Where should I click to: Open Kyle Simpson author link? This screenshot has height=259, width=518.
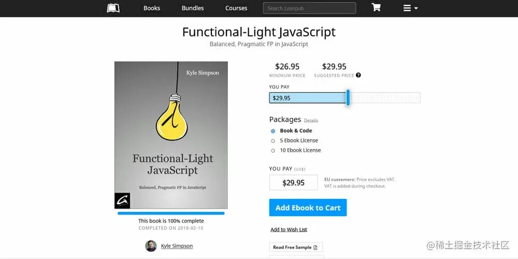pyautogui.click(x=177, y=246)
